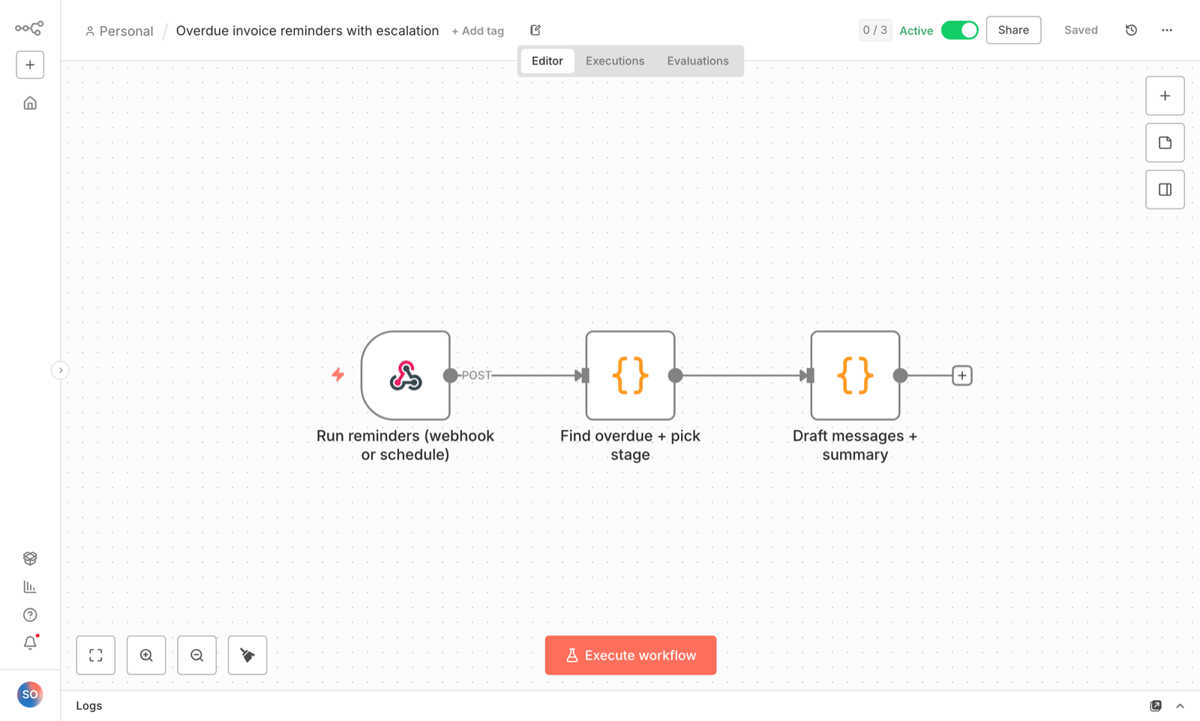This screenshot has height=721, width=1200.
Task: Click the Share button
Action: [1013, 30]
